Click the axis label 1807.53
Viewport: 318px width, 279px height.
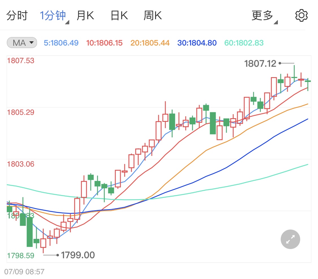[21, 60]
